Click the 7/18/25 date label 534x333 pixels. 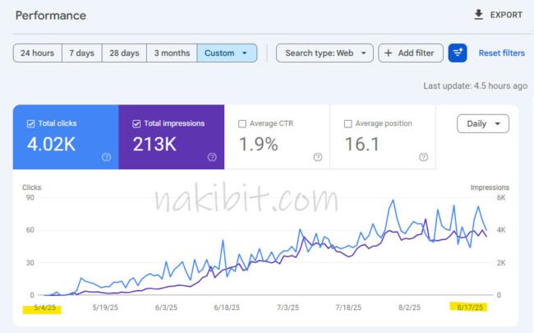[x=348, y=308]
